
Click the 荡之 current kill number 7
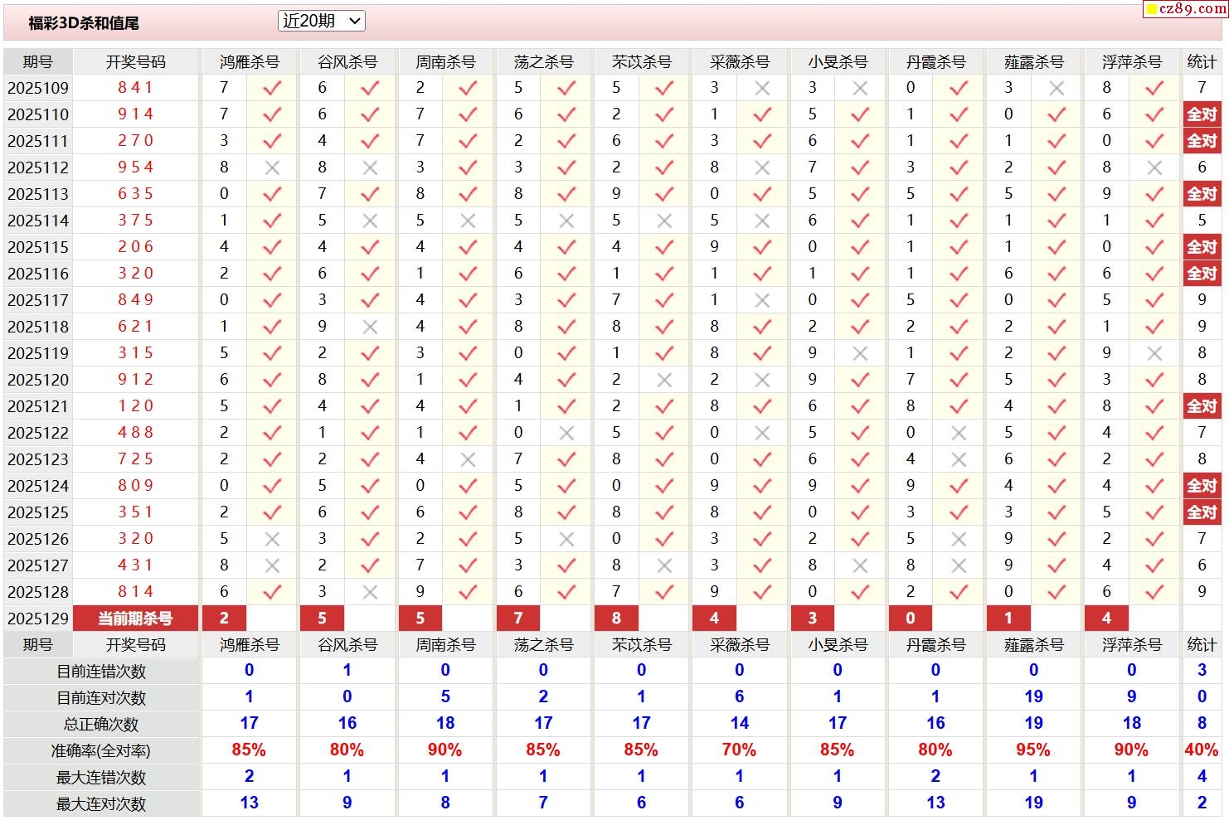point(518,619)
